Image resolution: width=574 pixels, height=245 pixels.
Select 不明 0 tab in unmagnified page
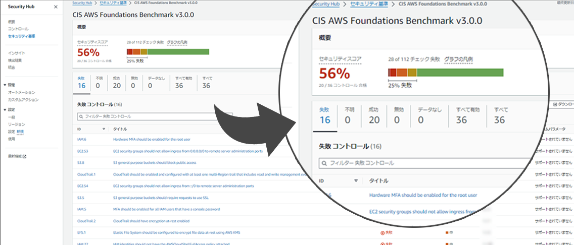[99, 83]
